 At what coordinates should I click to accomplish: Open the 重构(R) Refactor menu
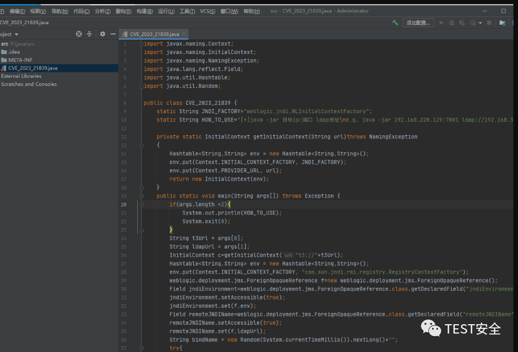[123, 11]
